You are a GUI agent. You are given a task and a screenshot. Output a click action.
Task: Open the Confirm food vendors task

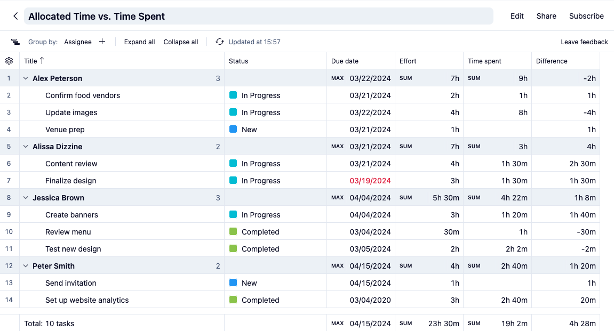click(x=83, y=95)
